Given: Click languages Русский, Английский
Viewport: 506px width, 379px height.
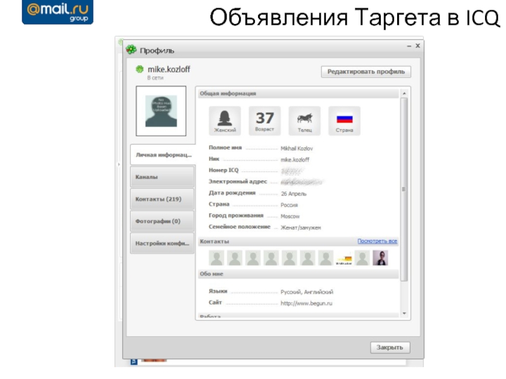Looking at the screenshot, I should pos(307,292).
